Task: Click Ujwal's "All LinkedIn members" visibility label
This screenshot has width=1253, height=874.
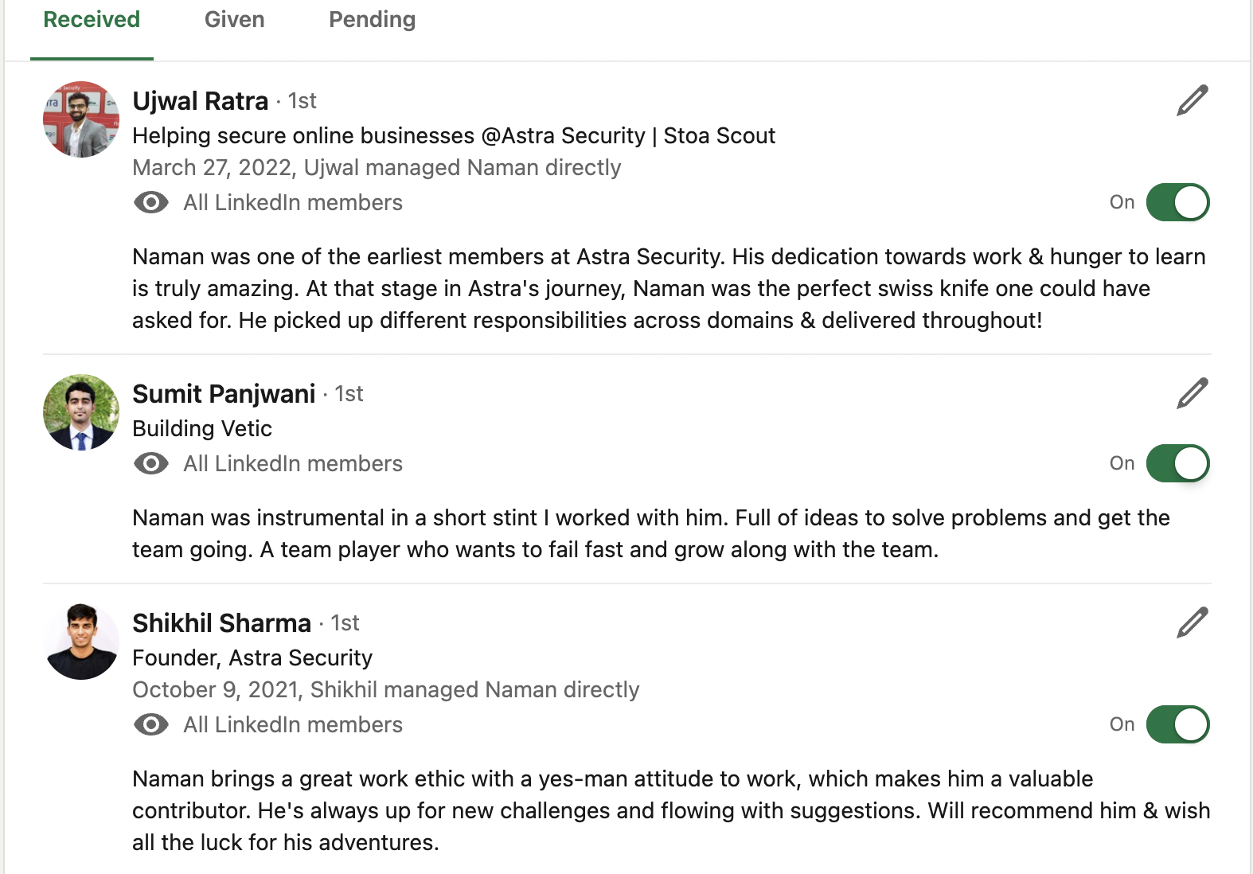Action: click(293, 202)
